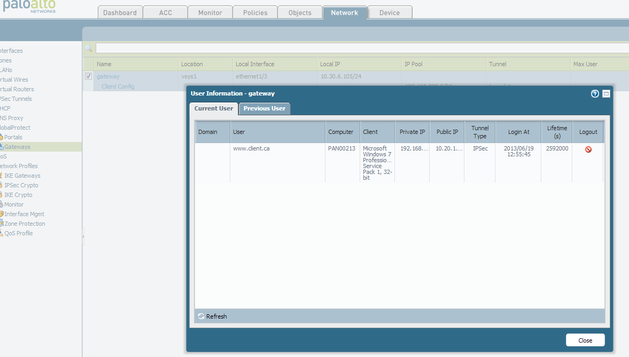Switch to the Previous User tab
The image size is (629, 357).
(x=265, y=108)
